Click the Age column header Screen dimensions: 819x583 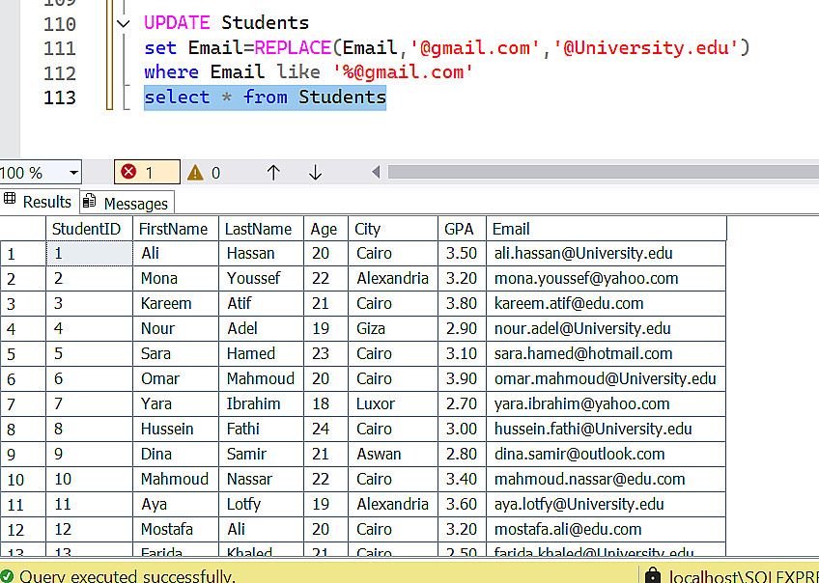click(325, 229)
